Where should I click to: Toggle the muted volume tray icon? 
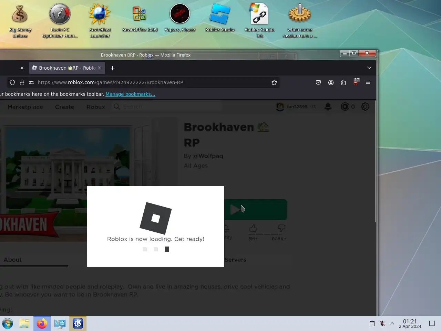click(382, 323)
